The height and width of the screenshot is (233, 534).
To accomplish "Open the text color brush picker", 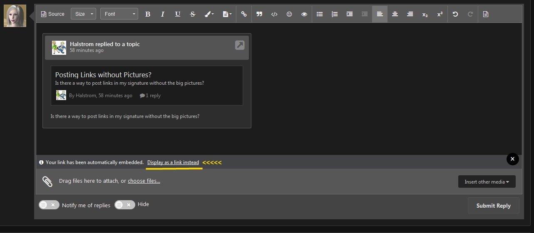I will [x=209, y=14].
